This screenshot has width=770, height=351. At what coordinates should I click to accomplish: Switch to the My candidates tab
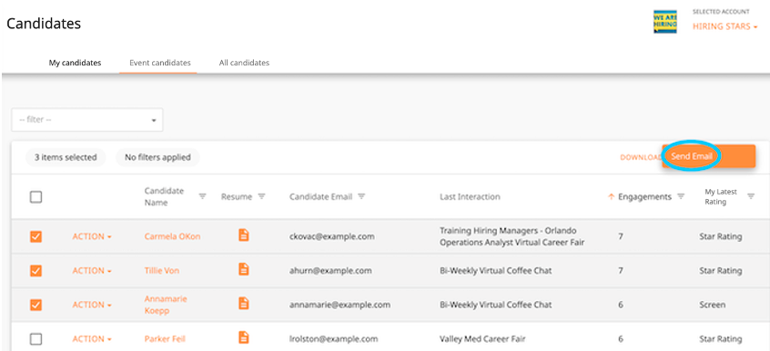75,63
